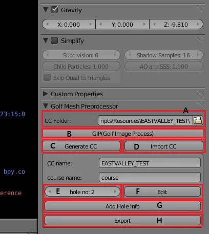This screenshot has width=209, height=234.
Task: Click the CC name input field
Action: coord(150,163)
